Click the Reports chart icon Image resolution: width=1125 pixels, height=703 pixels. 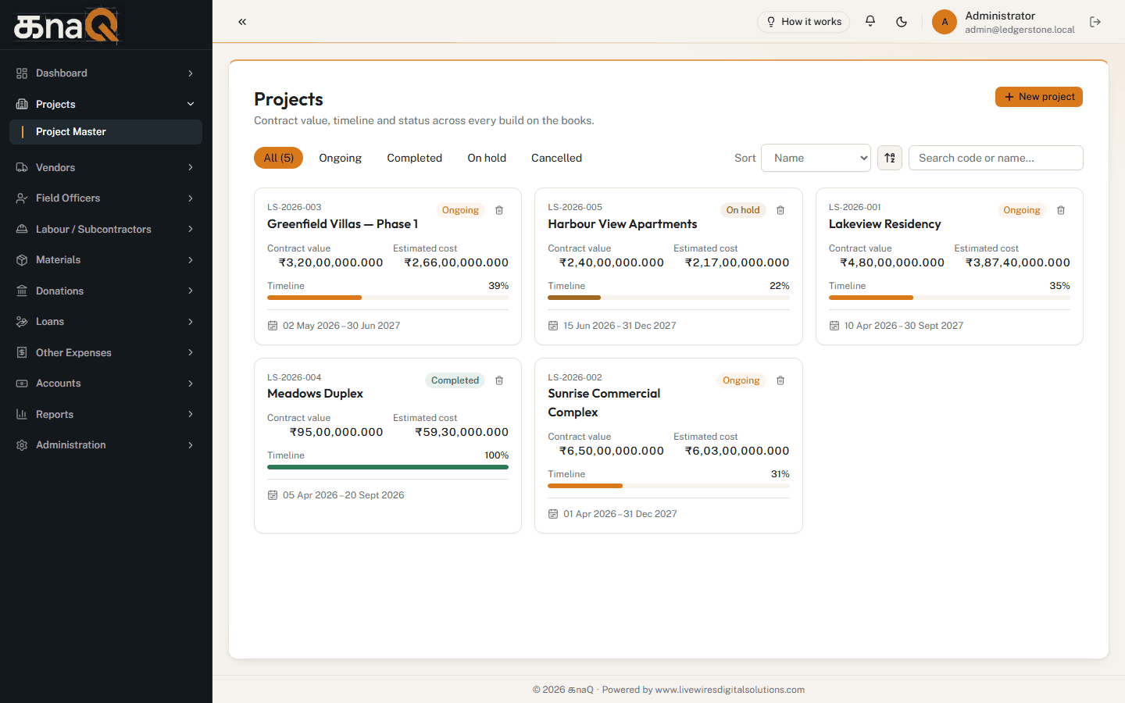(22, 414)
